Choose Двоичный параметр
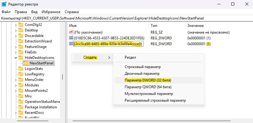253x123 pixels. pos(158,73)
